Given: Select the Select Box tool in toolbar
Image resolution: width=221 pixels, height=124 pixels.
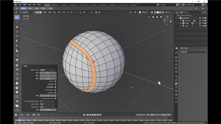Looking at the screenshot, I should [17, 17].
